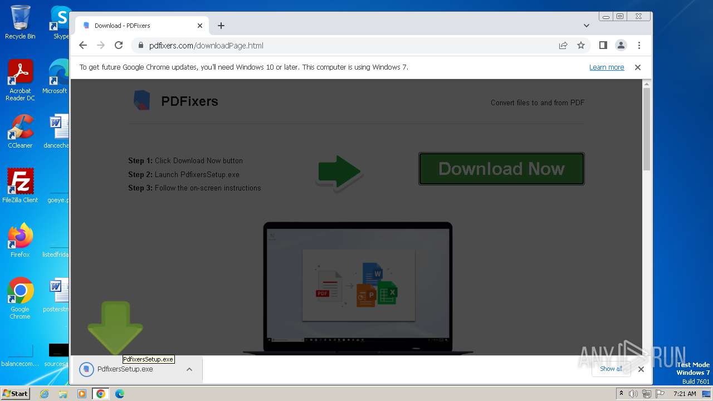Screen dimensions: 713x401
Task: Bookmark this page with the star icon
Action: coord(581,46)
